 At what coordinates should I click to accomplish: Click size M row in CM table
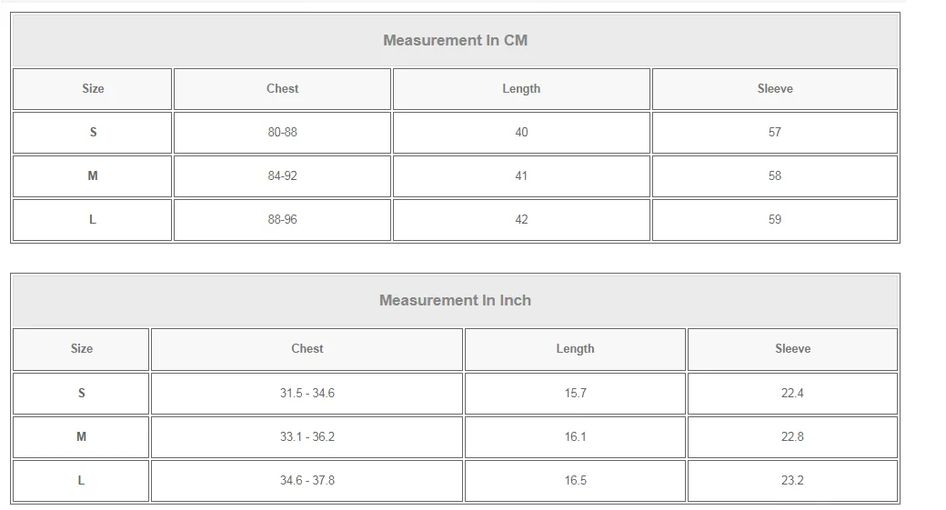93,175
